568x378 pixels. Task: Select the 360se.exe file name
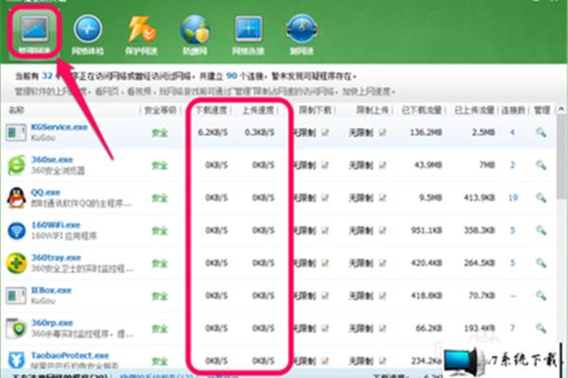(52, 160)
